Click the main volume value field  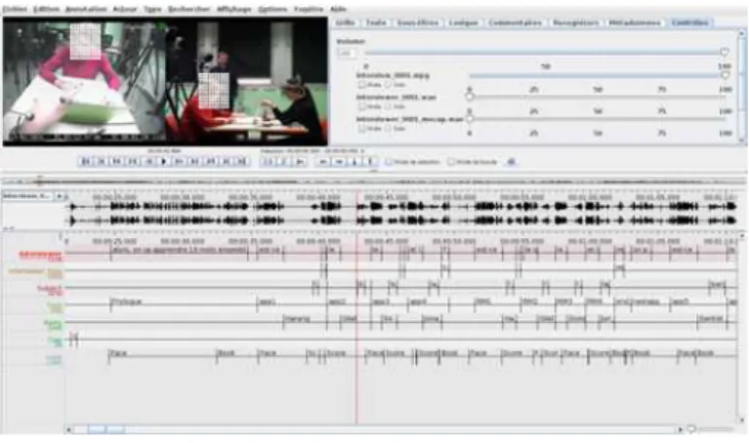pos(347,53)
